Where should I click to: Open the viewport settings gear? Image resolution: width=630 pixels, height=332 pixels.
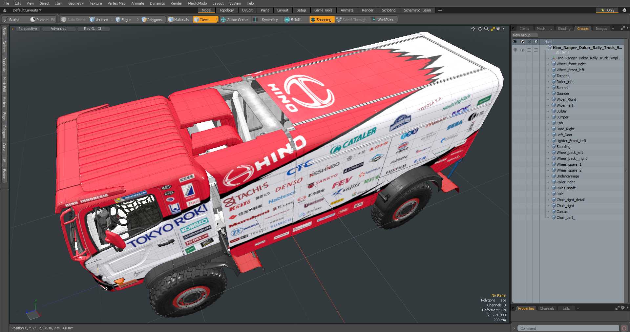tap(498, 29)
